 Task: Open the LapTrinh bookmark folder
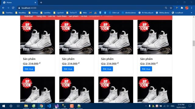tap(58, 13)
